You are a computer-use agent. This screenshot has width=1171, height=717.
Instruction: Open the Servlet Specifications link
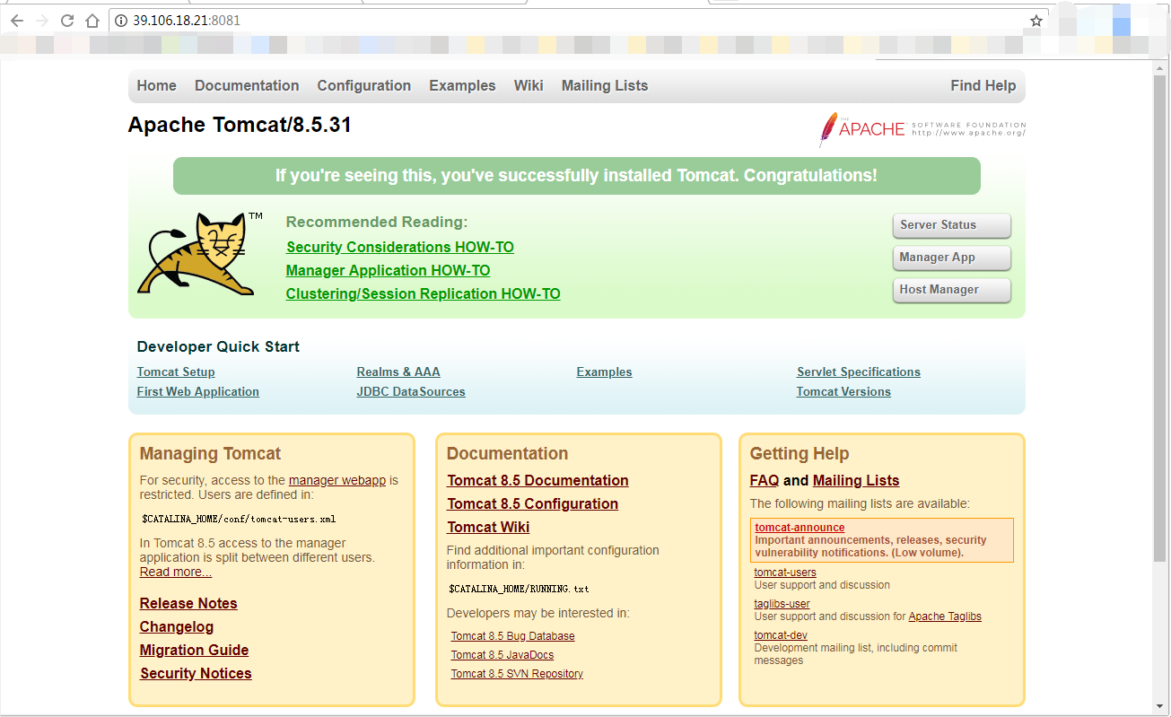click(x=859, y=372)
